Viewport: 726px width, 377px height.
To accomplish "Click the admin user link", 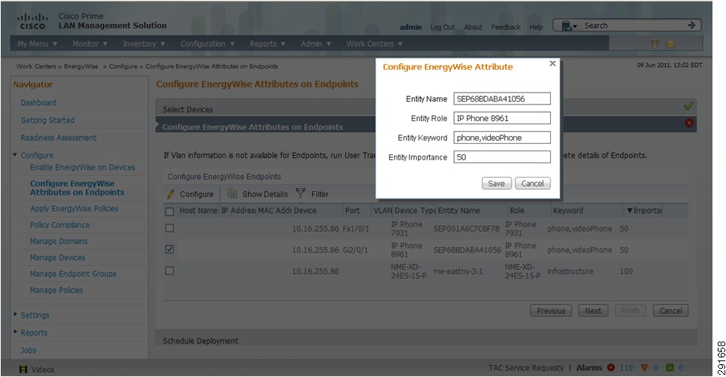I will click(x=410, y=27).
